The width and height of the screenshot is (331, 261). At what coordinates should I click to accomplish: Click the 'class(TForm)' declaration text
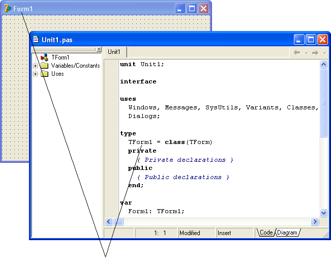click(x=188, y=142)
